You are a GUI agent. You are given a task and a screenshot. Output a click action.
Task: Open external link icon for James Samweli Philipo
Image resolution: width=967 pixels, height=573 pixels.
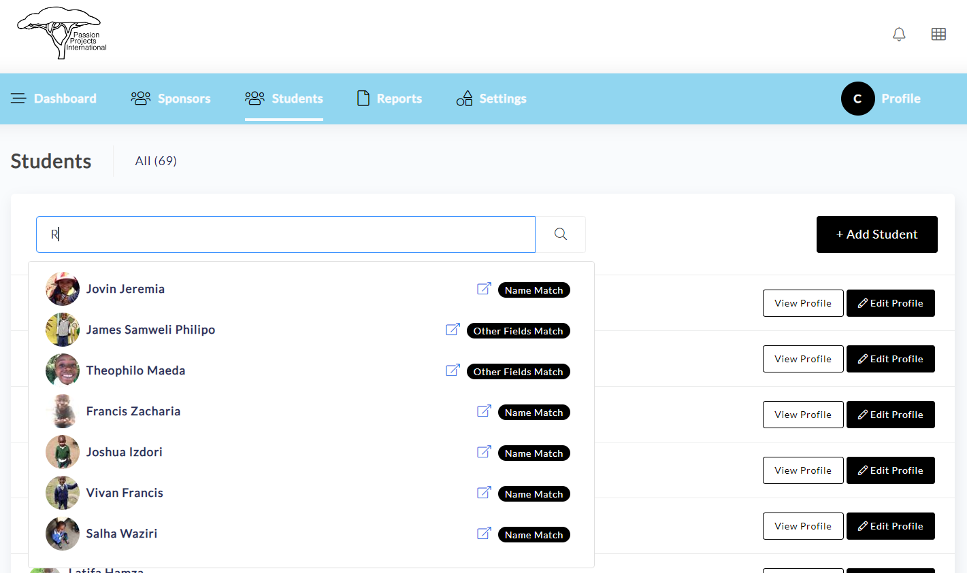tap(453, 330)
